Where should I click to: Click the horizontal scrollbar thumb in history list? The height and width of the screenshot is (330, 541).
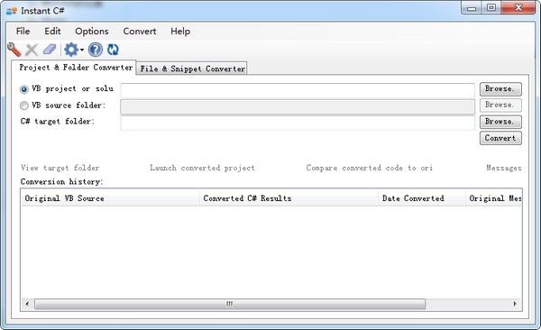(x=230, y=304)
